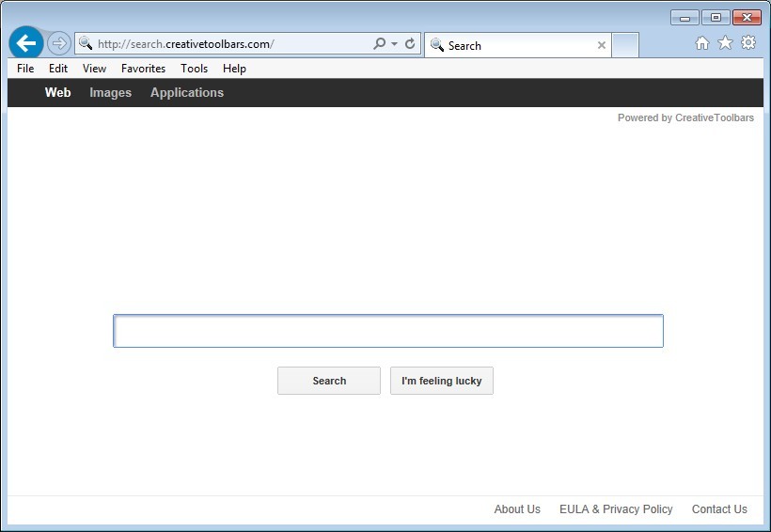The height and width of the screenshot is (532, 771).
Task: Open a new blank tab
Action: tap(625, 45)
